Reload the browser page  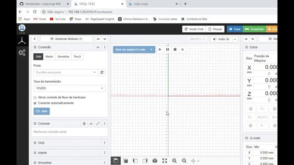[x=35, y=12]
